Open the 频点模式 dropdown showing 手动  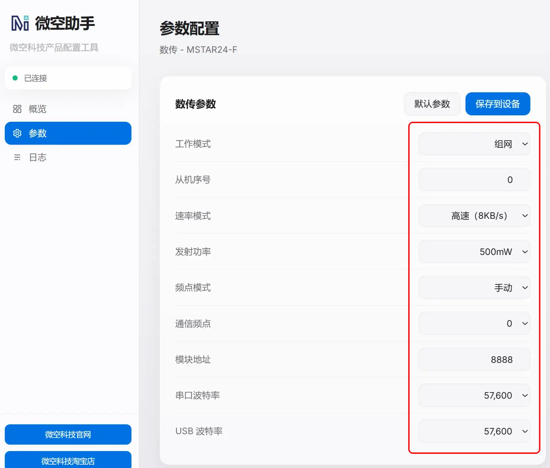(474, 287)
